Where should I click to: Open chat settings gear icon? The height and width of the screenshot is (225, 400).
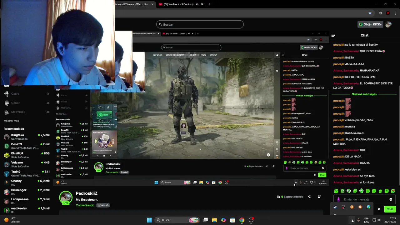point(379,209)
